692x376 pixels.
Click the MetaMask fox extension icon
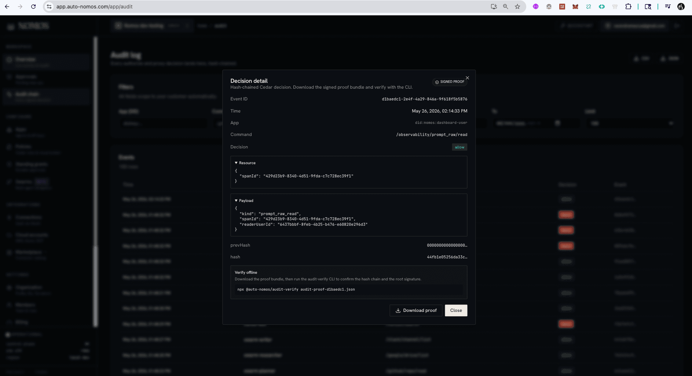tap(575, 7)
